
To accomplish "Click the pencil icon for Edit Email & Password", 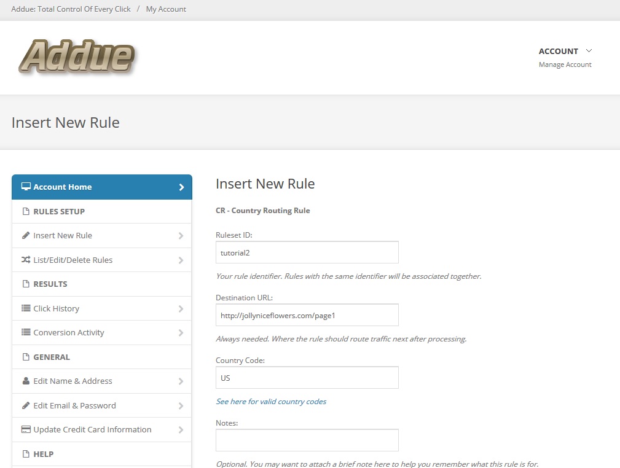I will pyautogui.click(x=25, y=405).
